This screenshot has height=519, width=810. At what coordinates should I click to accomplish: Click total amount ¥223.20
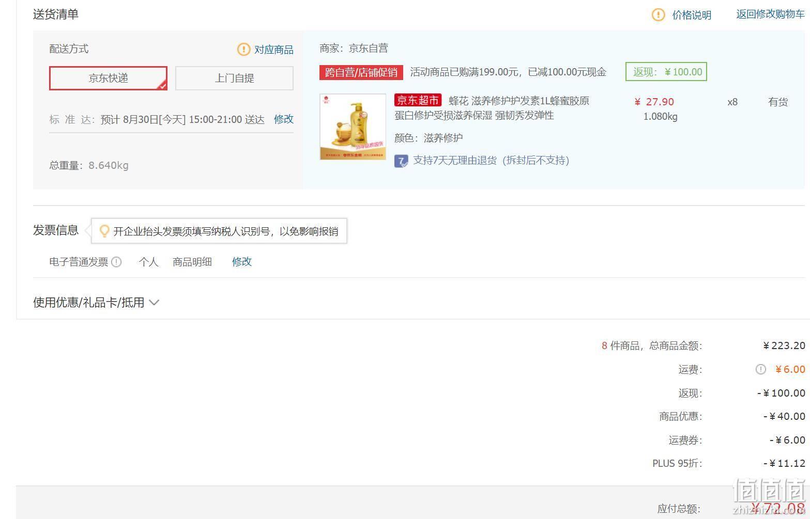pyautogui.click(x=784, y=345)
